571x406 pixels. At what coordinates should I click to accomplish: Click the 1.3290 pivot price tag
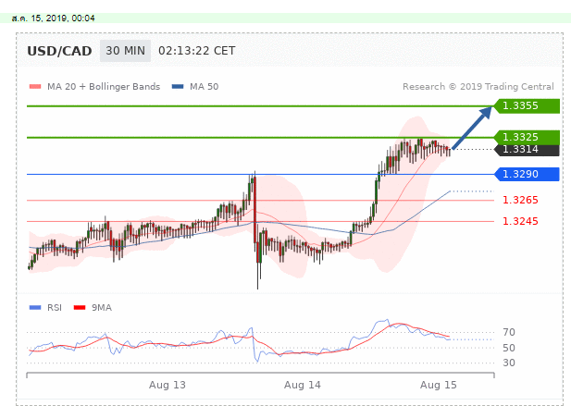click(x=527, y=174)
